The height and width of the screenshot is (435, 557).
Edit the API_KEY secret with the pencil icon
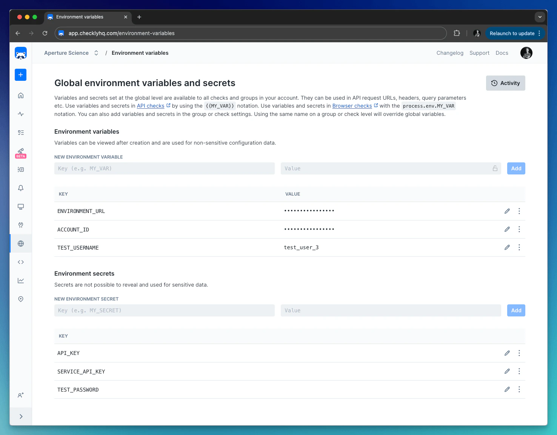[507, 353]
